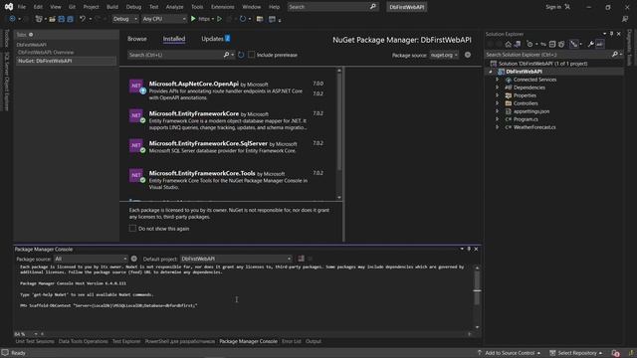637x358 pixels.
Task: Tick the Include prerelease checkbox
Action: 252,55
